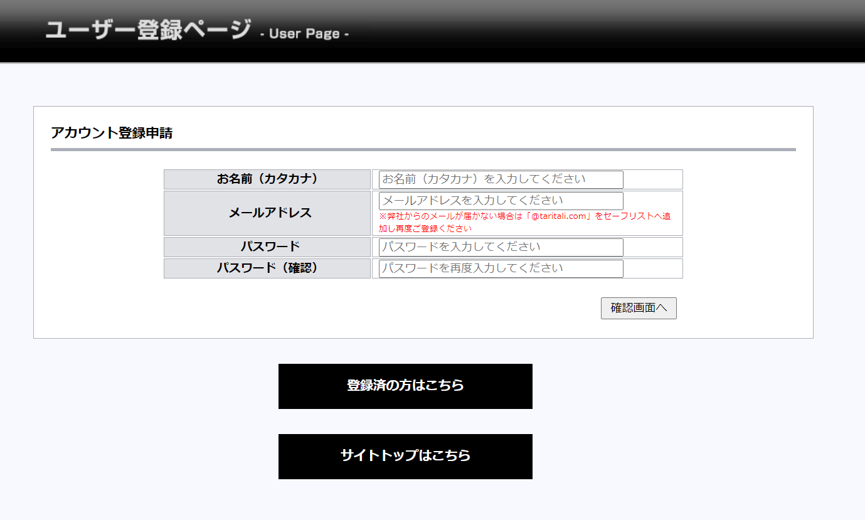Focus the メールアドレス input field
865x520 pixels.
point(501,201)
